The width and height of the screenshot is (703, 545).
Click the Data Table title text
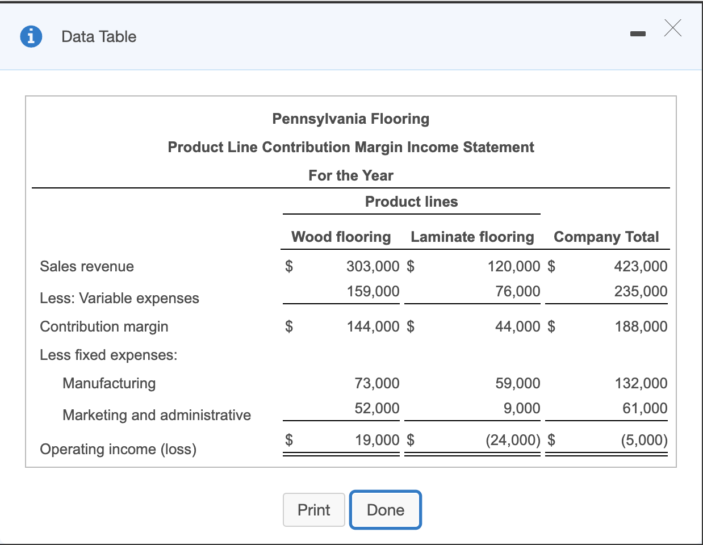[x=99, y=37]
